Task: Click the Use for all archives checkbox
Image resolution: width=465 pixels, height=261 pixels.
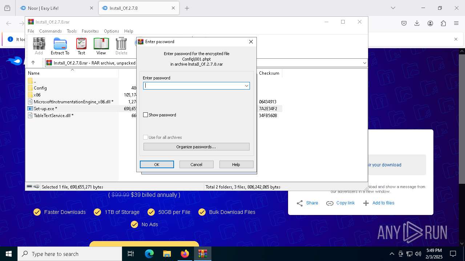Action: 146,137
